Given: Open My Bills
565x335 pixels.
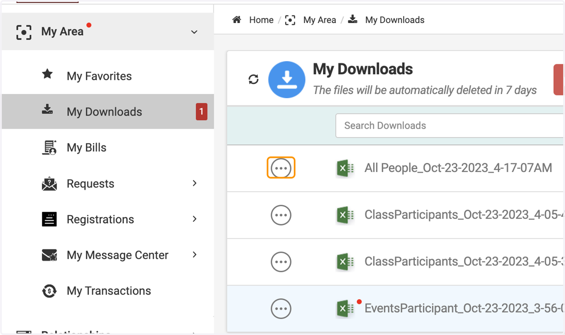Looking at the screenshot, I should (x=87, y=148).
